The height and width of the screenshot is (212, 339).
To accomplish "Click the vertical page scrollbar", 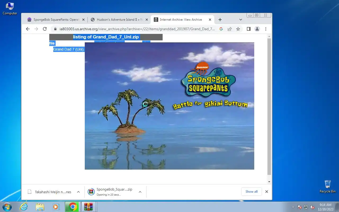I will click(269, 107).
